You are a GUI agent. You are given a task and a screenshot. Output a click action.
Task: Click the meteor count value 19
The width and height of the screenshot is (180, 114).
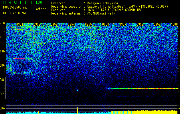point(41,13)
